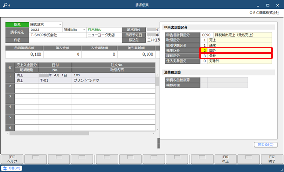The image size is (284, 172).
Task: Click the 回収予定日 field
Action: click(153, 35)
